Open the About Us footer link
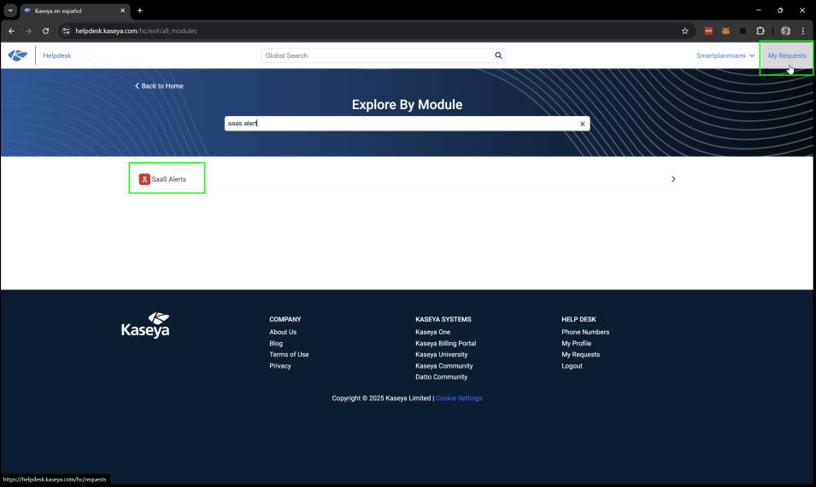Image resolution: width=816 pixels, height=487 pixels. pos(283,333)
